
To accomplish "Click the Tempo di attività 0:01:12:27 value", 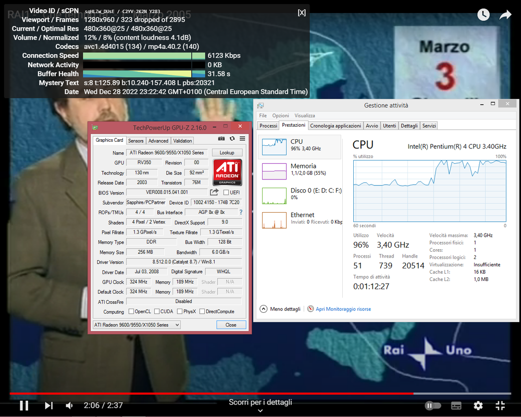I will [x=371, y=286].
